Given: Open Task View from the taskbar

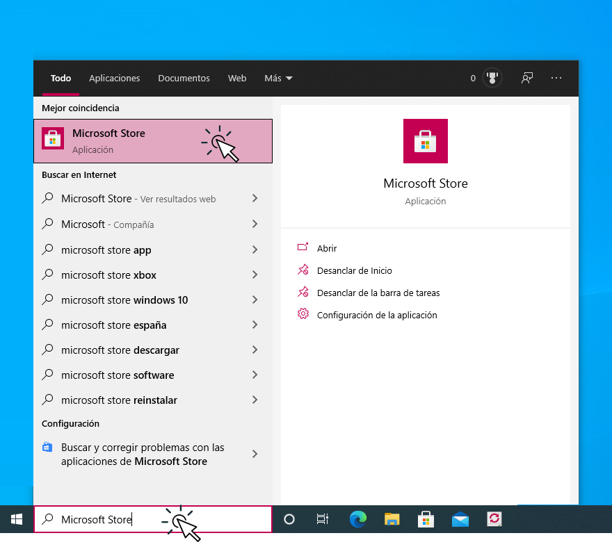Looking at the screenshot, I should point(323,519).
